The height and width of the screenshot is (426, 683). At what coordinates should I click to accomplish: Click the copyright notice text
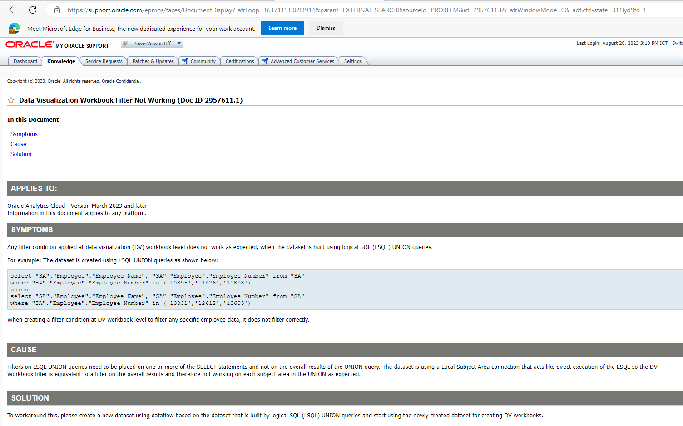[74, 81]
